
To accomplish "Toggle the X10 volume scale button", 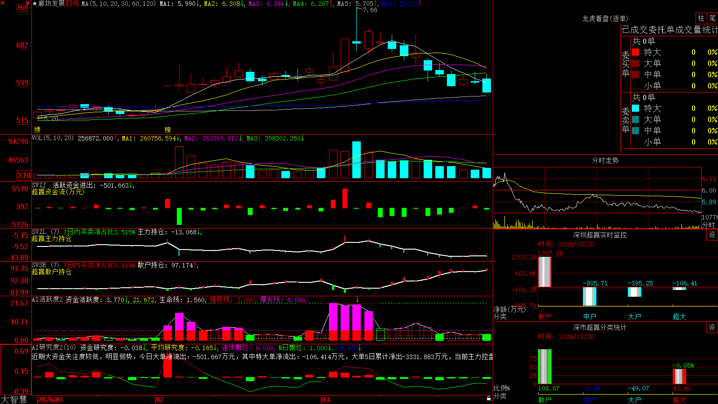I will point(24,176).
